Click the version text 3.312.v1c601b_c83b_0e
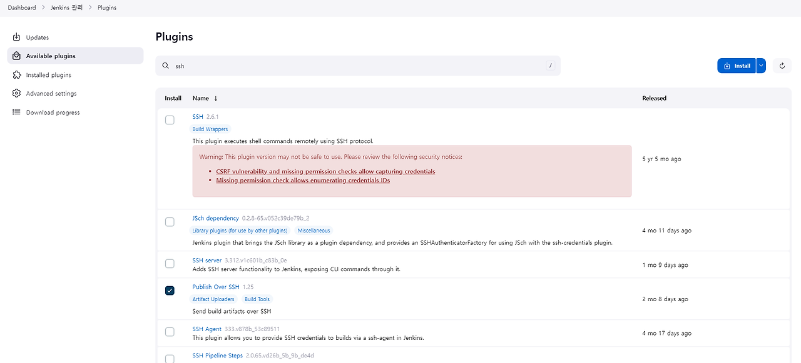This screenshot has height=363, width=801. 256,260
